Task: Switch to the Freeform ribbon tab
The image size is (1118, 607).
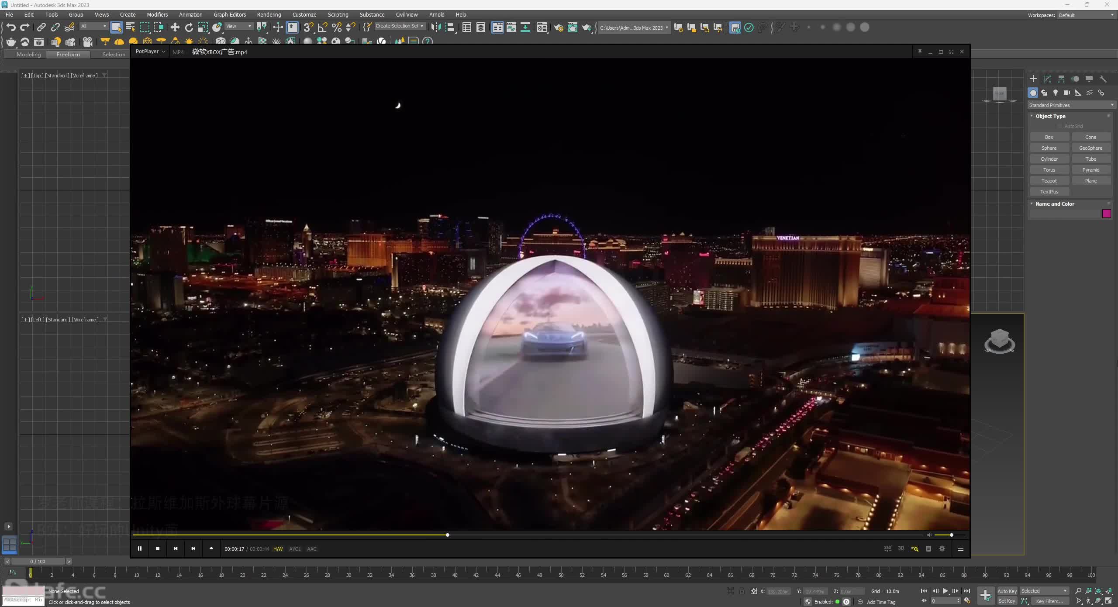Action: click(x=68, y=54)
